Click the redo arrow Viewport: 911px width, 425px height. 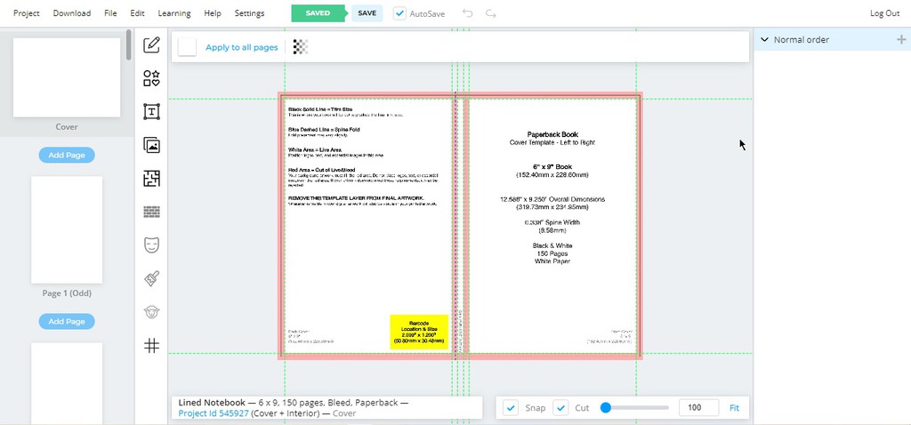[491, 13]
